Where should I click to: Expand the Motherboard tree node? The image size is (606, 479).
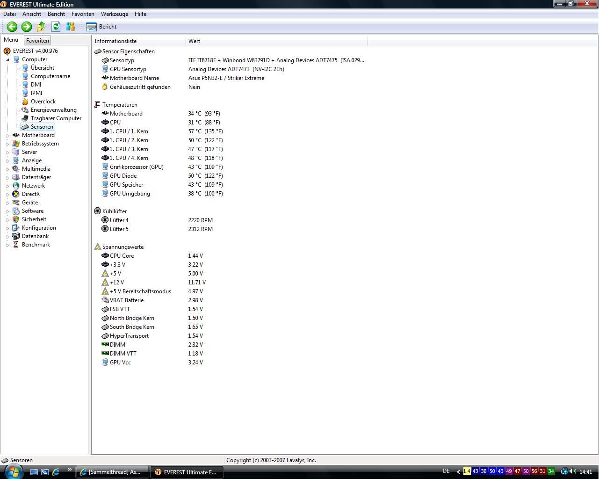click(7, 136)
